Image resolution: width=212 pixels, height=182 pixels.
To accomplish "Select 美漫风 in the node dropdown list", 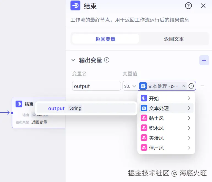I will (x=166, y=138).
